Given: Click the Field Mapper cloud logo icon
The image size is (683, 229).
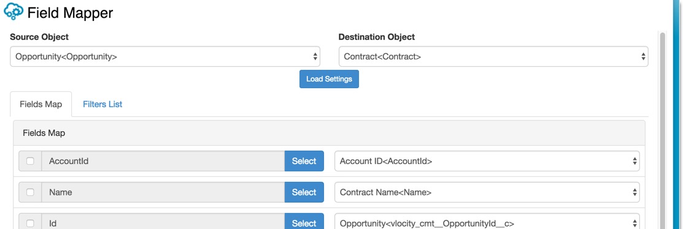Looking at the screenshot, I should (14, 12).
